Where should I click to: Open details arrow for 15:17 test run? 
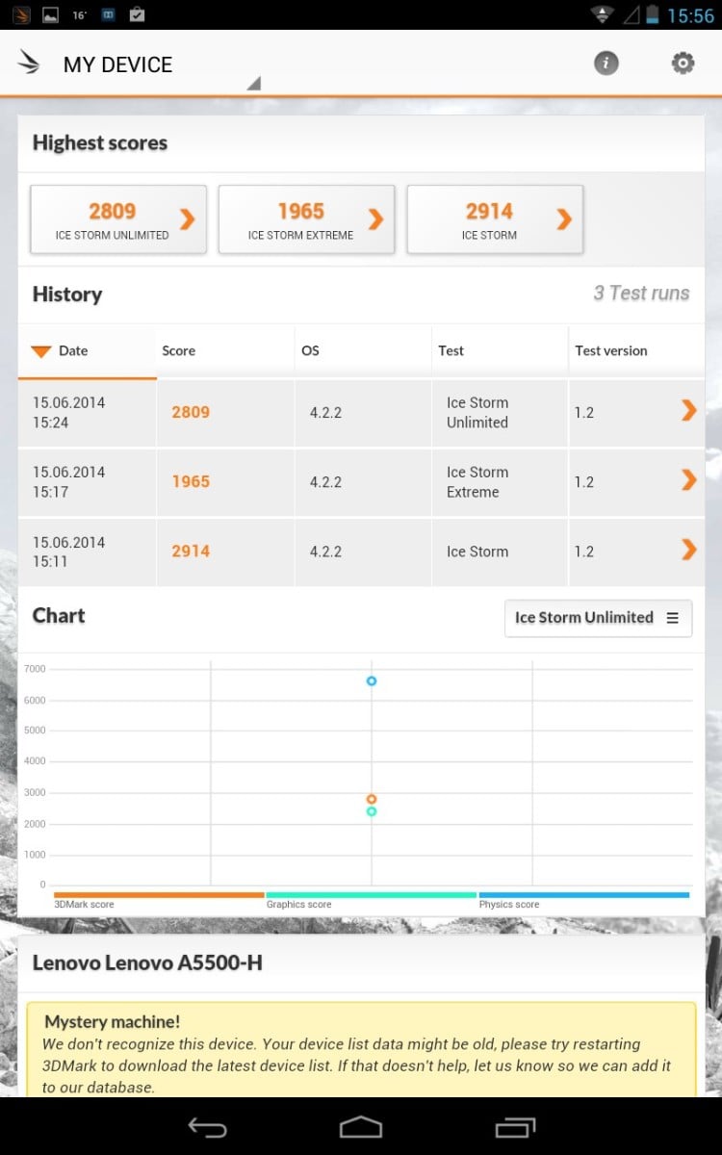coord(688,479)
